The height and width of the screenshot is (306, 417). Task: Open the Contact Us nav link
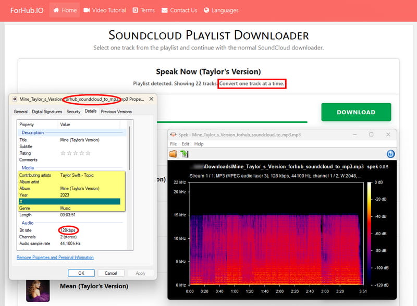(179, 10)
